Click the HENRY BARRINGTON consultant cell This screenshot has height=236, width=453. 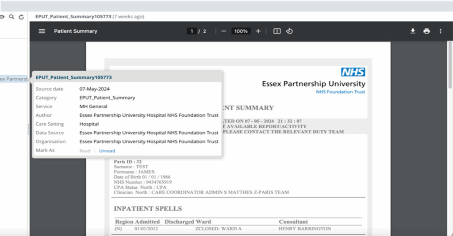pos(305,228)
